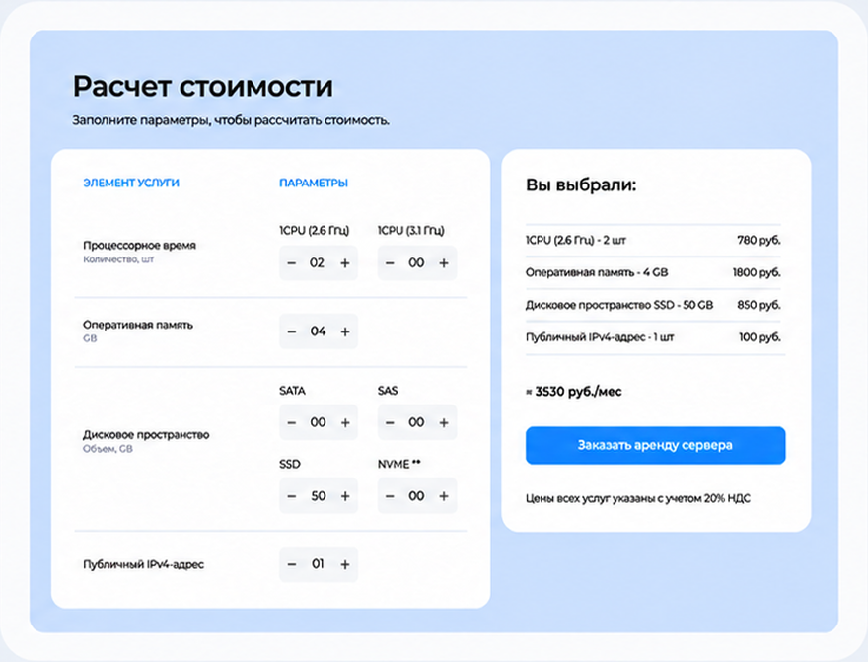Decrease NVME disk volume with minus
The image size is (868, 662).
[390, 496]
